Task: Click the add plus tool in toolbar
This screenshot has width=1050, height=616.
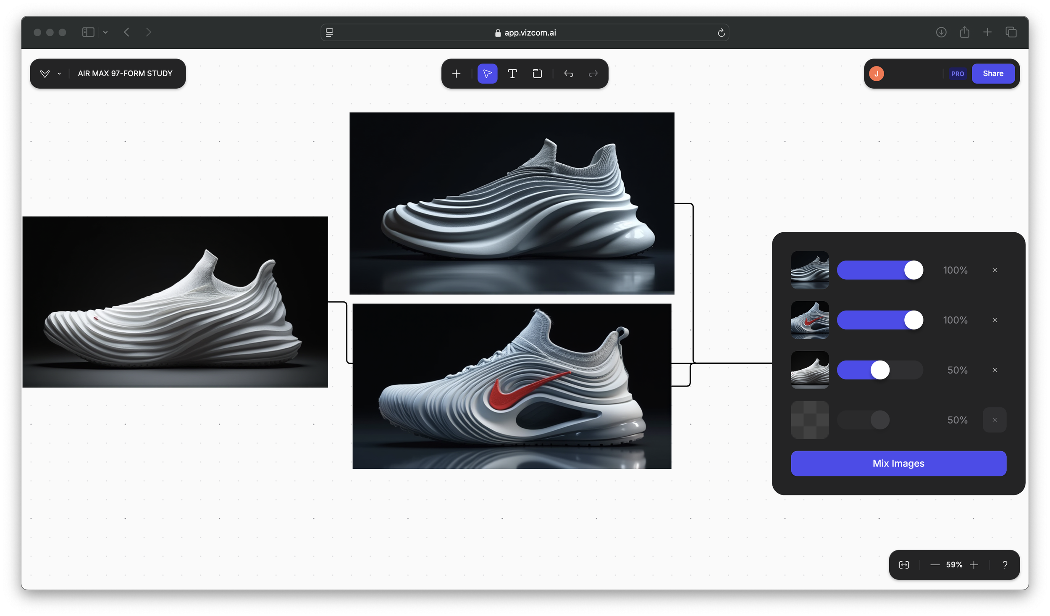Action: pyautogui.click(x=456, y=74)
